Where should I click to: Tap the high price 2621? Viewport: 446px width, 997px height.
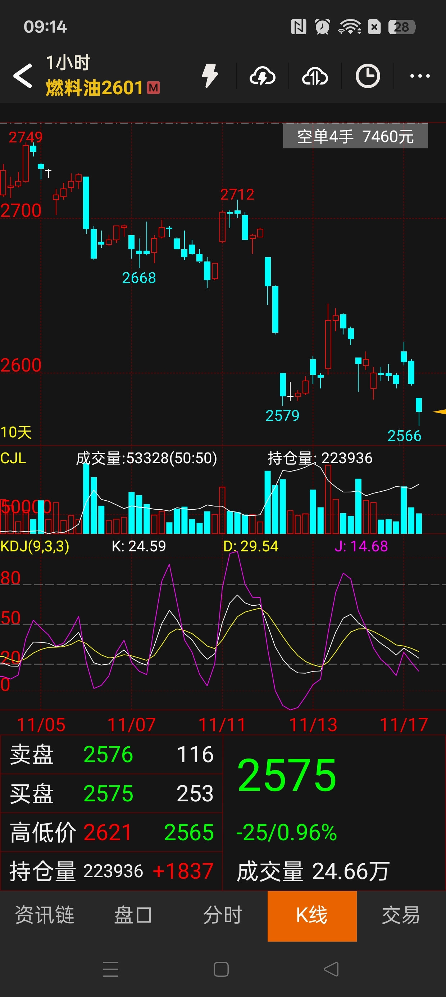(x=108, y=832)
